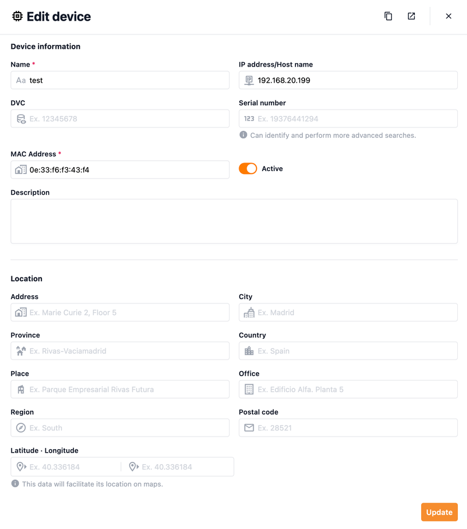
Task: Focus the DVC input field
Action: coord(126,119)
